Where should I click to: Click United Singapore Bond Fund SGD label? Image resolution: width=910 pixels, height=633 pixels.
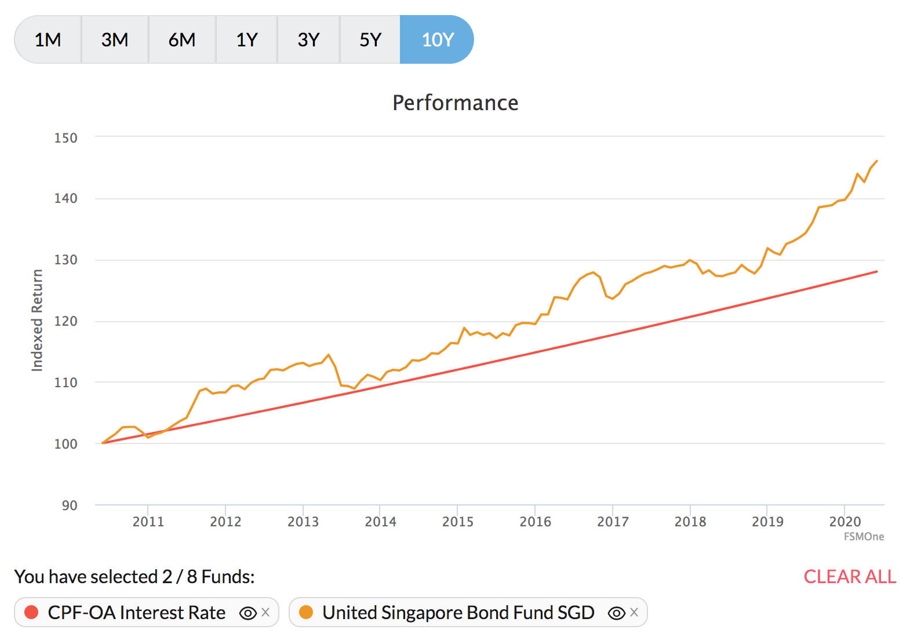point(458,613)
